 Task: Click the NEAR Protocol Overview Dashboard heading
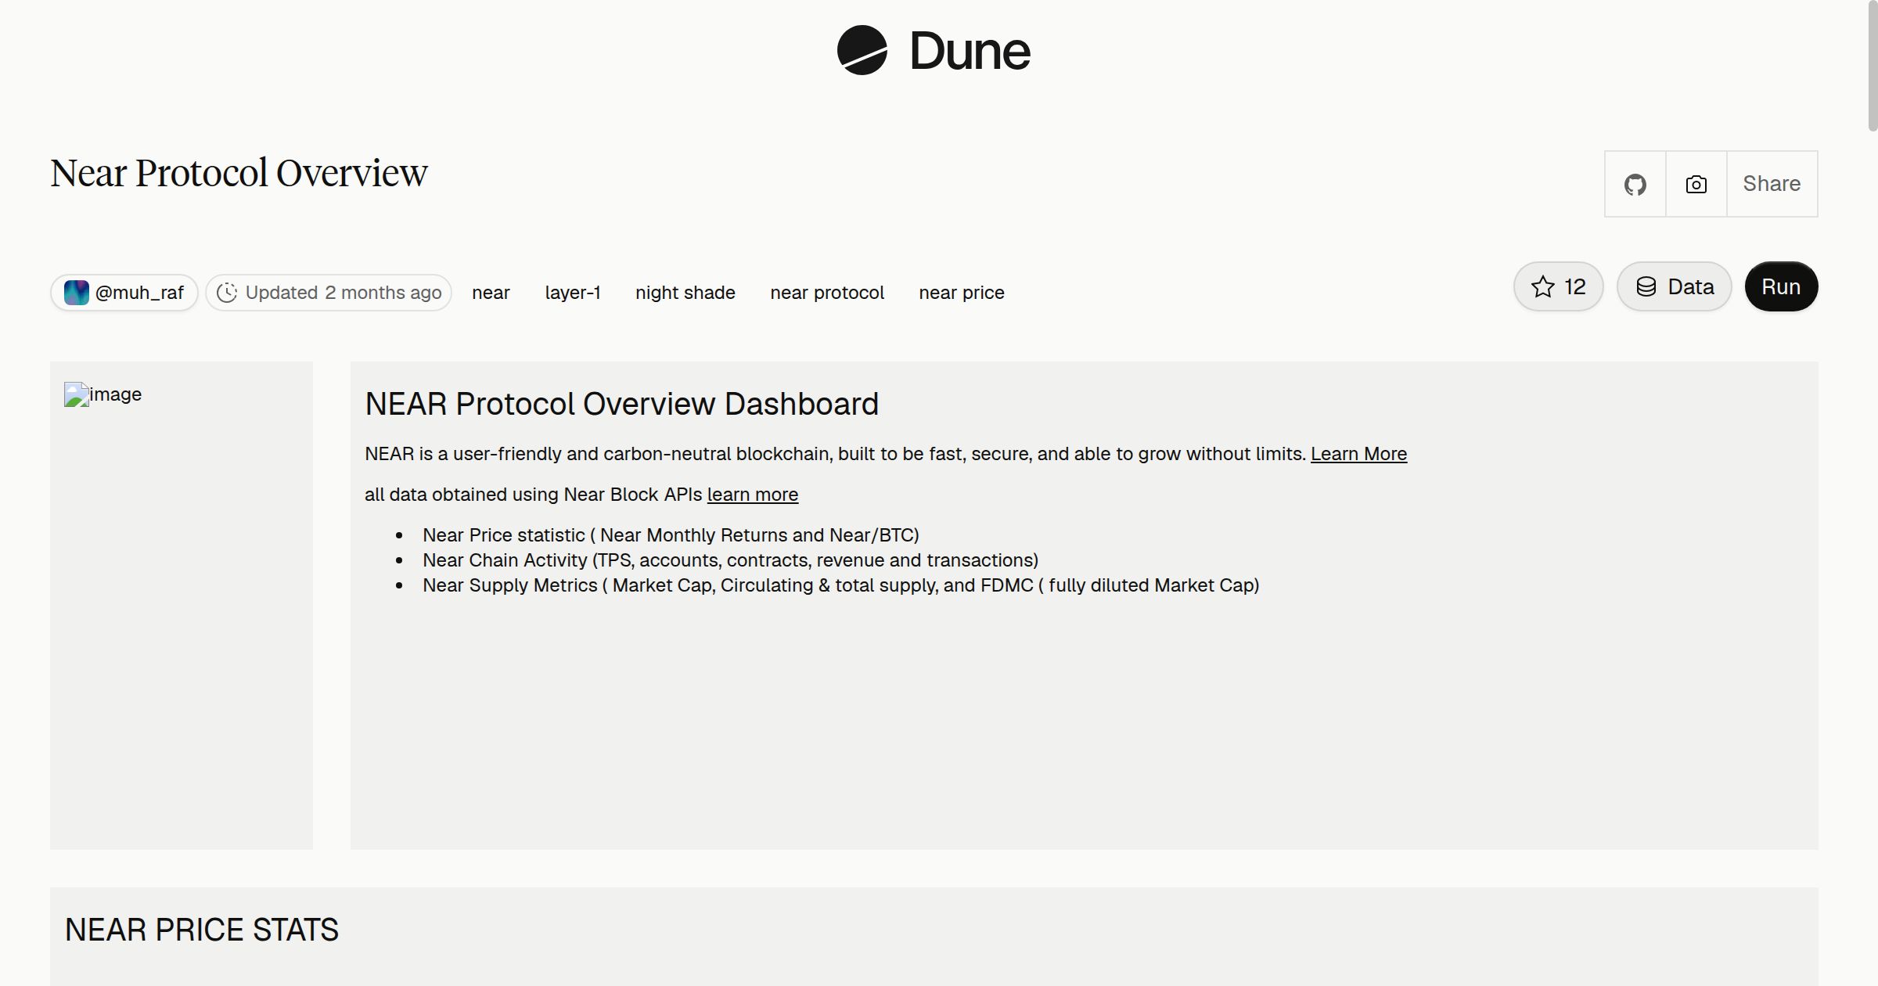tap(621, 404)
